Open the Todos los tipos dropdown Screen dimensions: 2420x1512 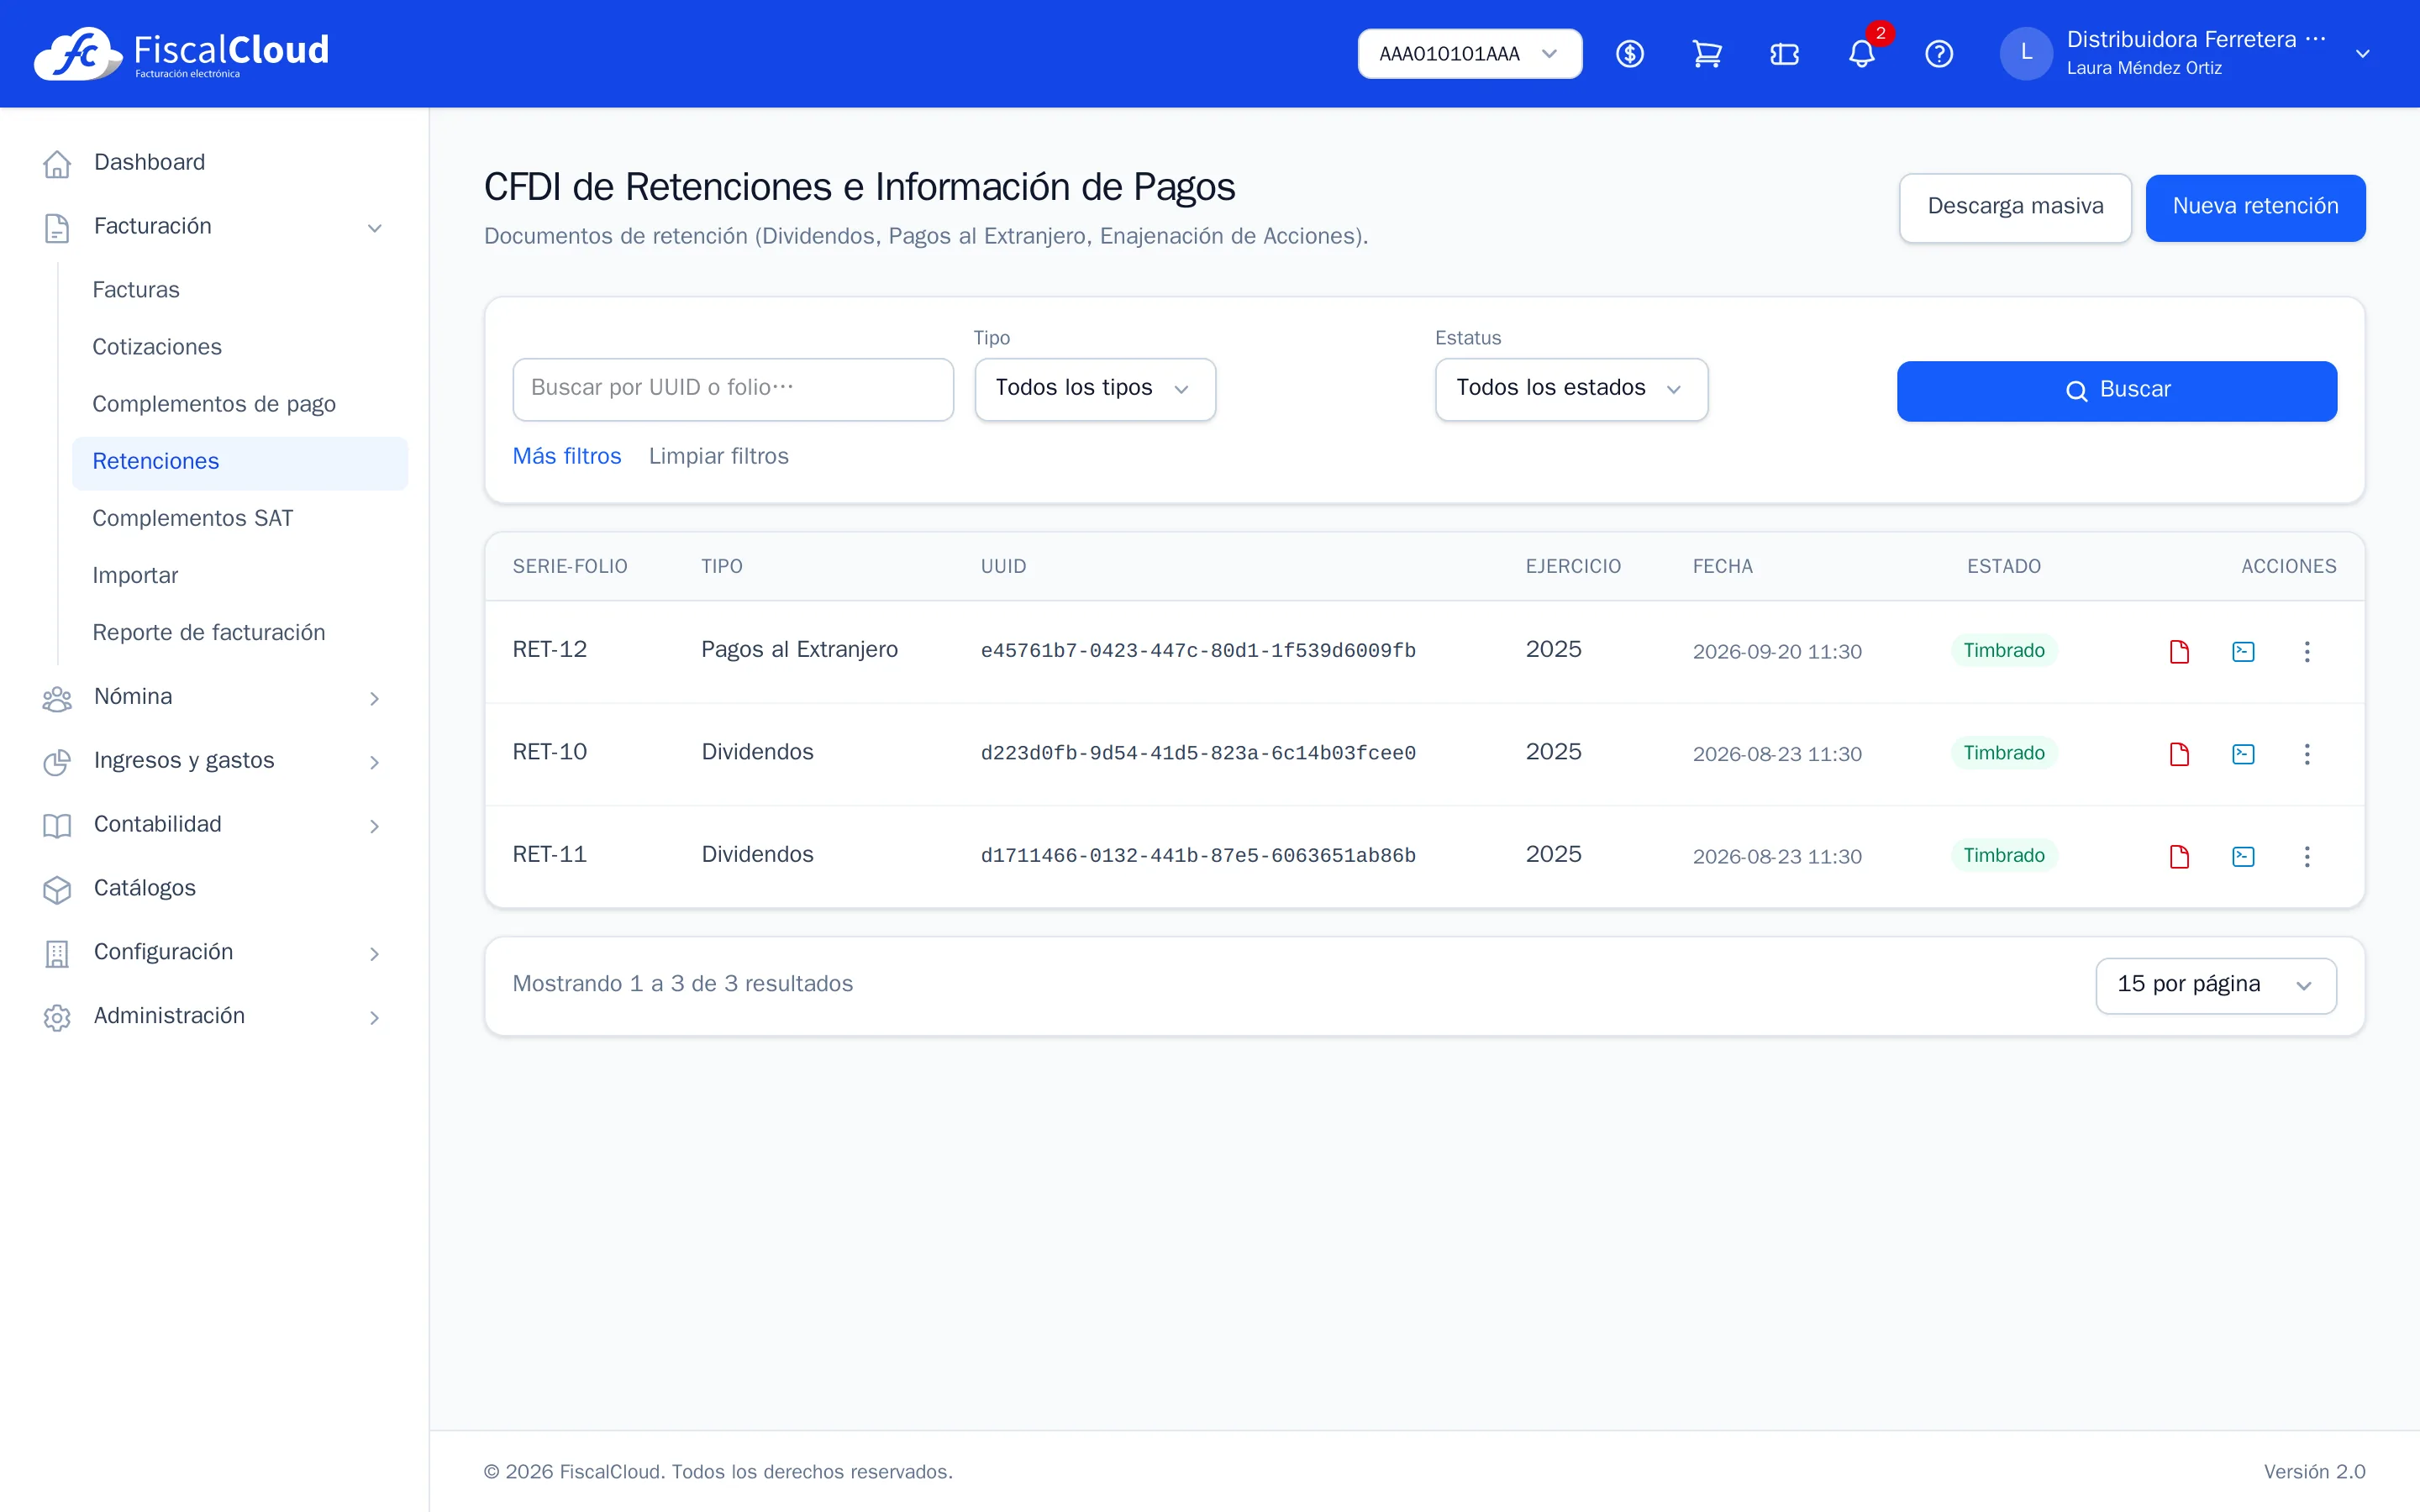pos(1095,389)
